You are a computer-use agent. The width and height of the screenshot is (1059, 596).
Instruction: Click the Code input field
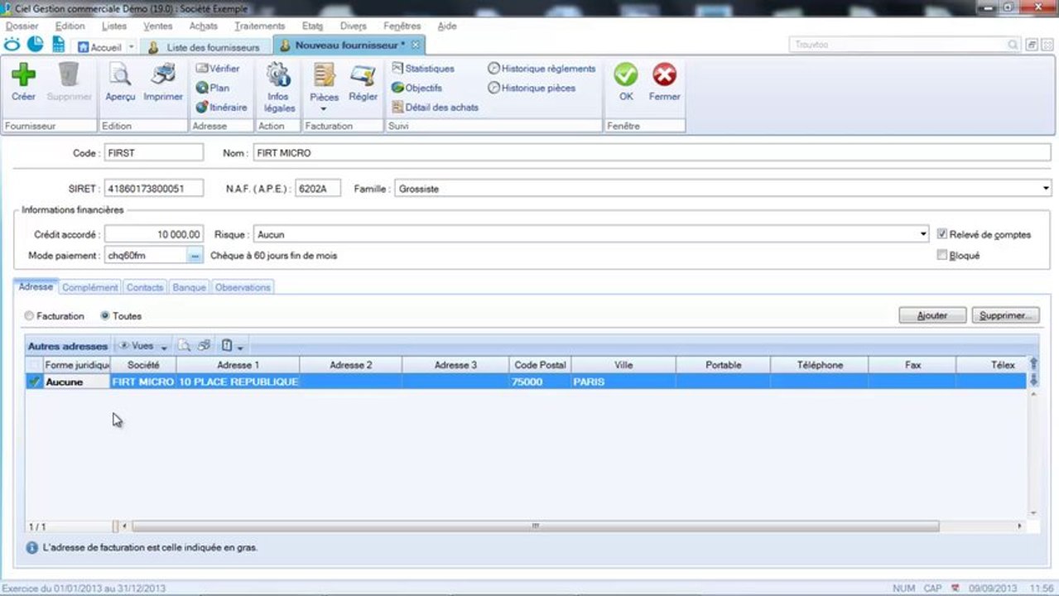pyautogui.click(x=153, y=153)
